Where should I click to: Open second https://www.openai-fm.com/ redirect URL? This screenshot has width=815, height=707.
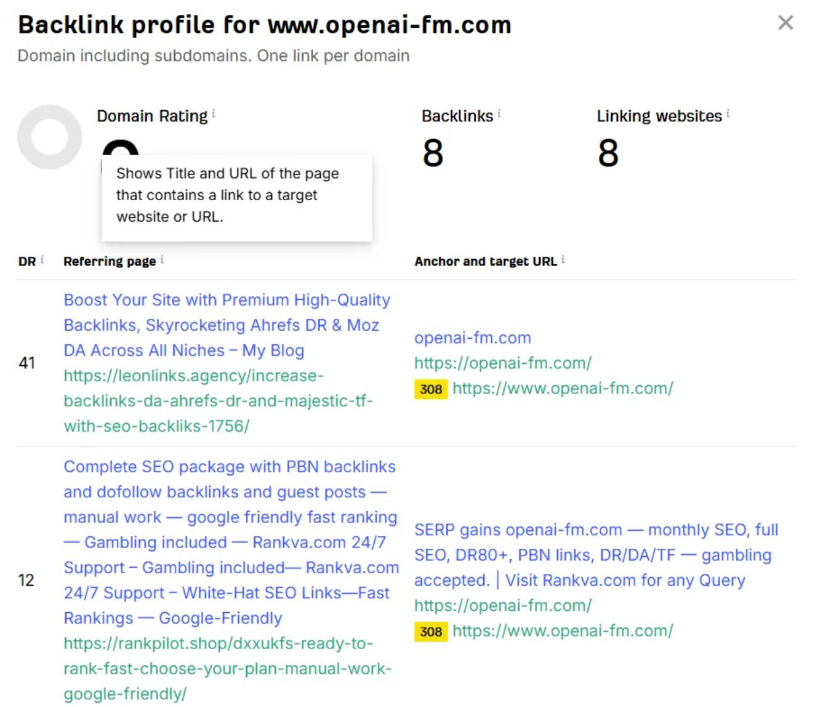point(563,631)
